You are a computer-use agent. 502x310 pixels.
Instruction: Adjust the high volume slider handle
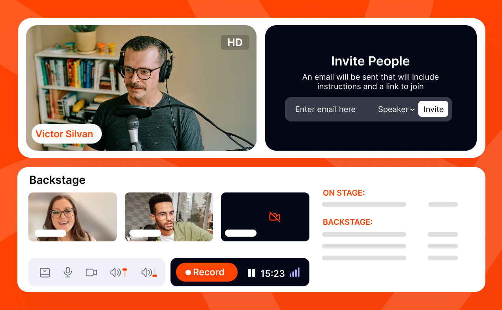click(125, 270)
